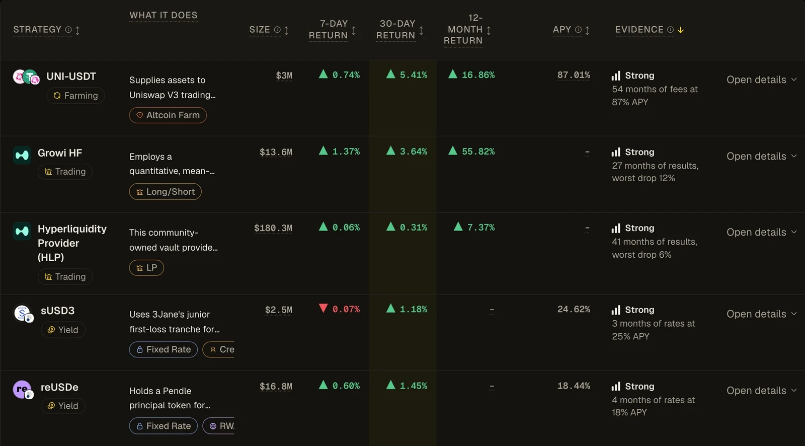
Task: Click the 87.01% APY value
Action: [574, 75]
